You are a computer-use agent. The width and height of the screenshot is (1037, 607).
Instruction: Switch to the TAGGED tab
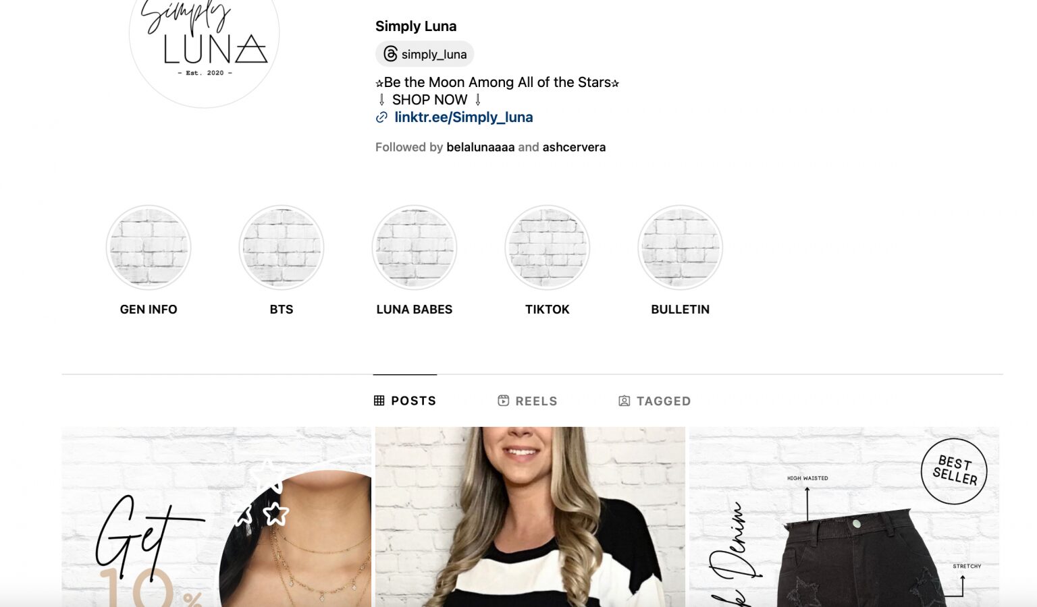point(655,401)
